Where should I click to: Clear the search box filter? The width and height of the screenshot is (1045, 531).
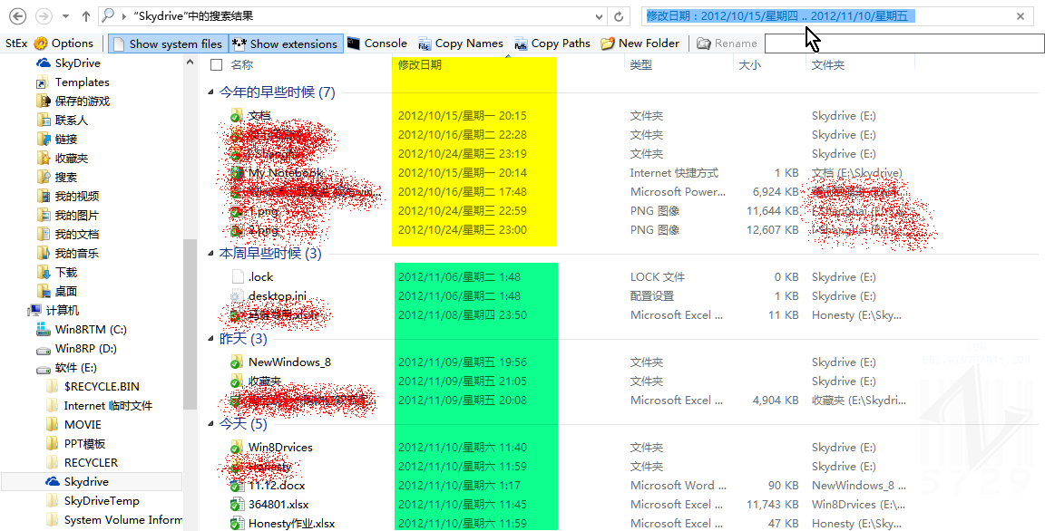pyautogui.click(x=1021, y=16)
